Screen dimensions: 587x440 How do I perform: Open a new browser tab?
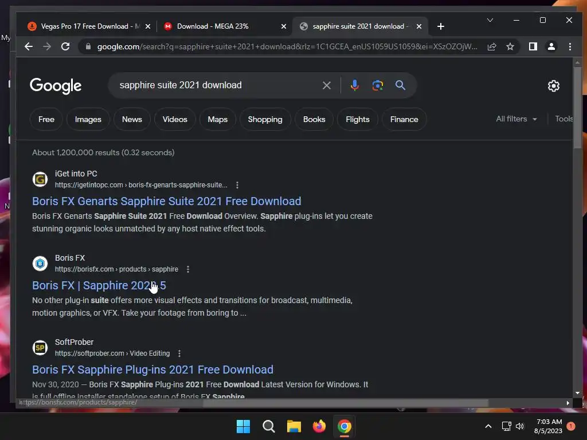441,26
